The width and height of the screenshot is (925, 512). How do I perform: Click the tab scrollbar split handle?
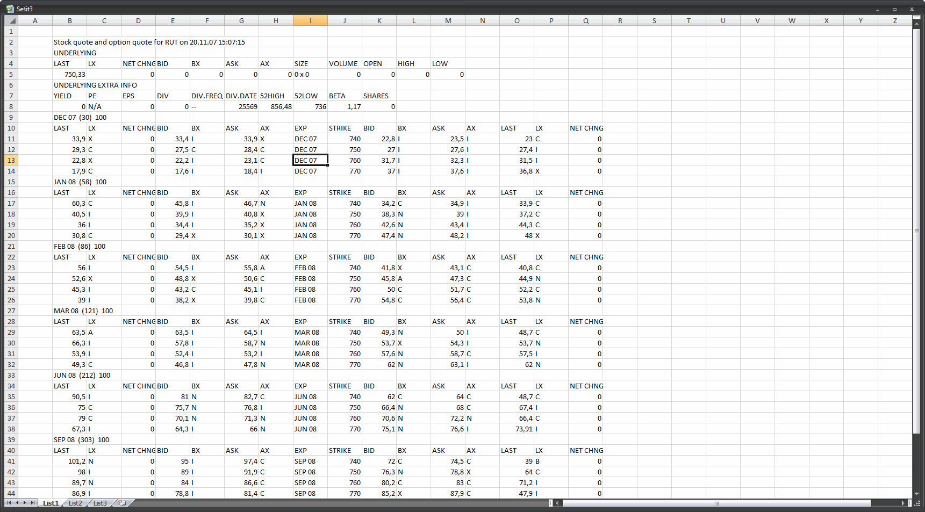click(x=550, y=503)
